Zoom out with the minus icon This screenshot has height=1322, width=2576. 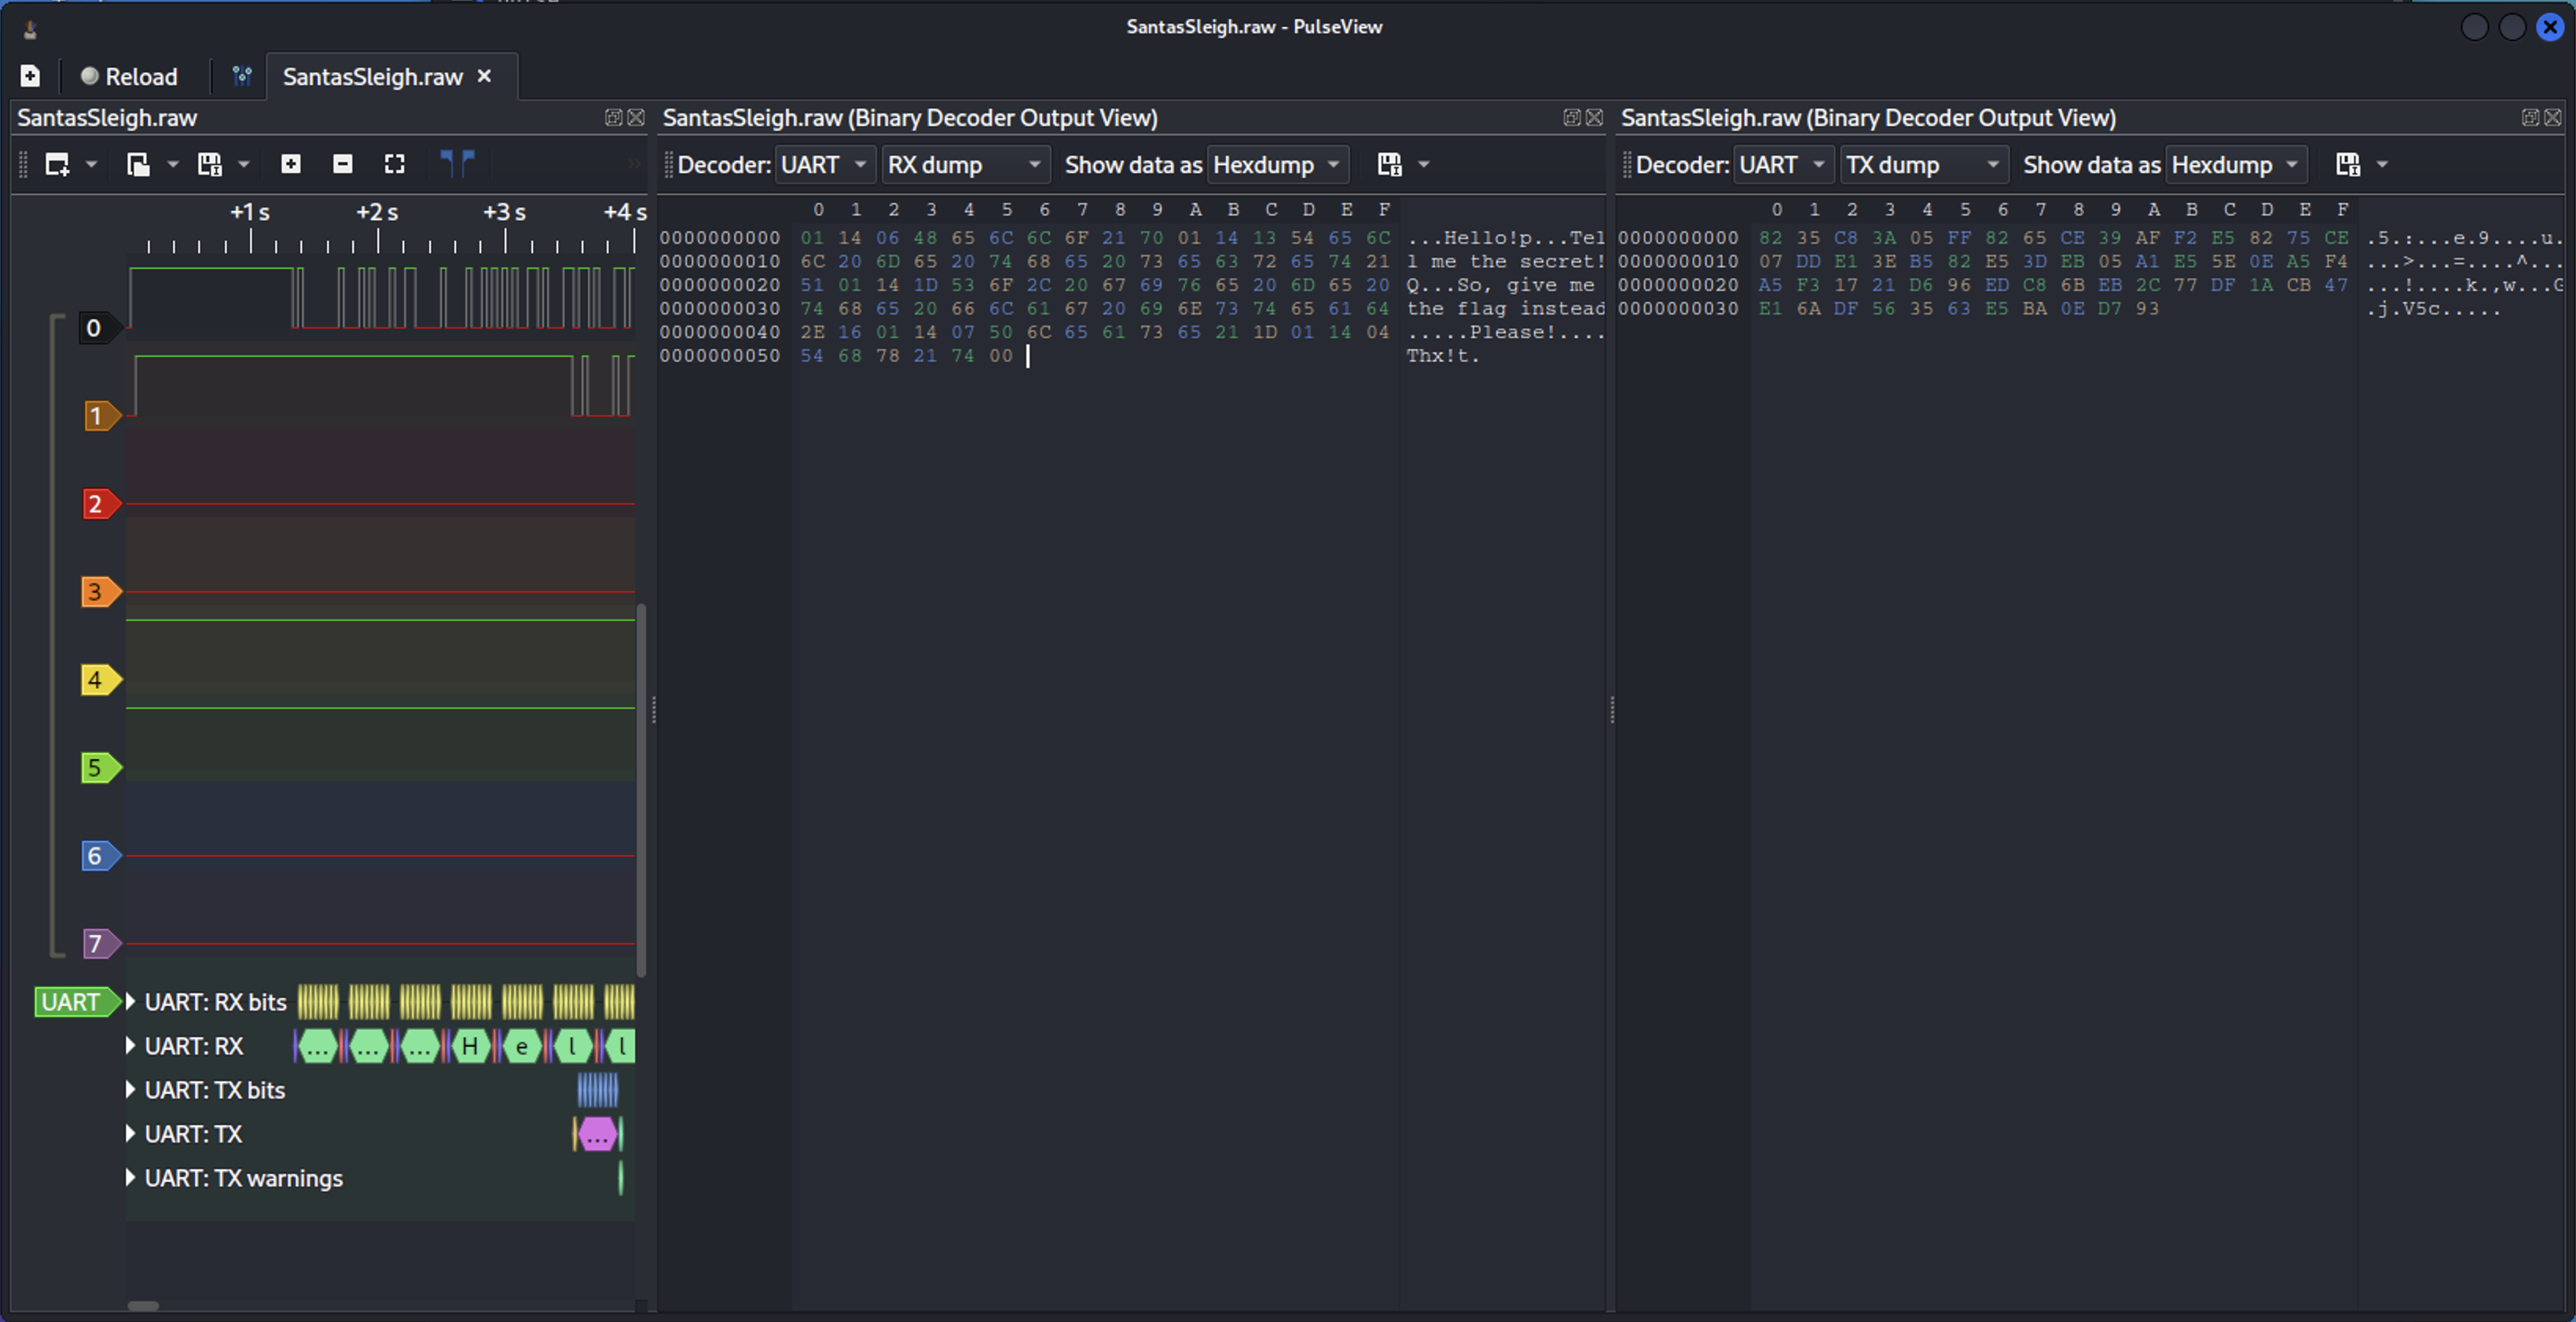(x=343, y=164)
